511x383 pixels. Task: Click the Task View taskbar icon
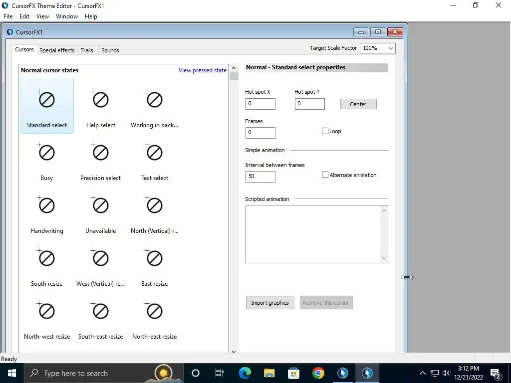(x=220, y=373)
